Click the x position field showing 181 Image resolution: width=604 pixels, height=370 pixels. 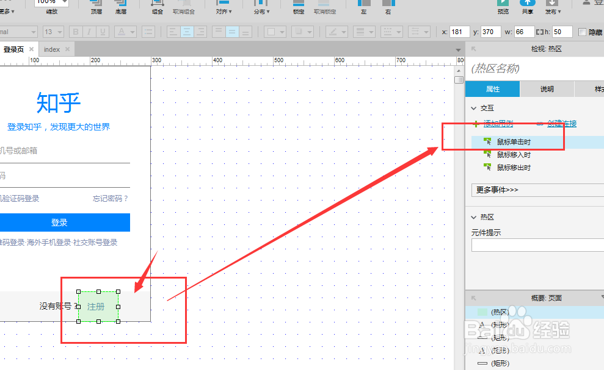point(460,32)
